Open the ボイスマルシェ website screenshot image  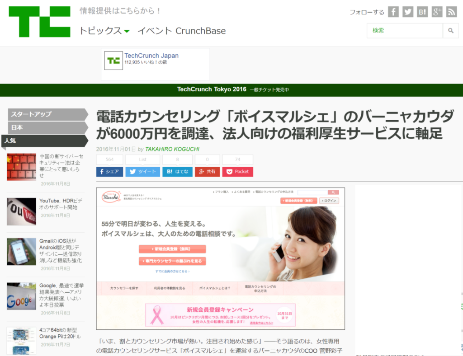pyautogui.click(x=221, y=259)
